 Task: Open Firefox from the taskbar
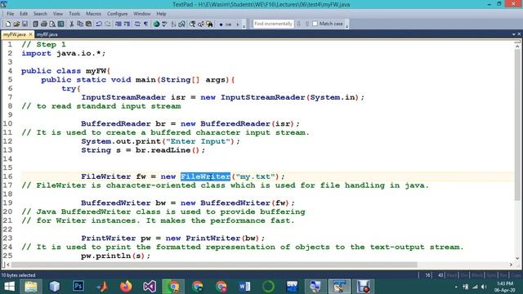[x=126, y=287]
